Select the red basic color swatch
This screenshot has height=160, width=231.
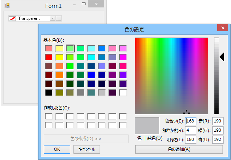(49, 57)
